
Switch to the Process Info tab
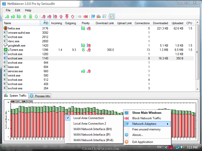tap(40, 96)
